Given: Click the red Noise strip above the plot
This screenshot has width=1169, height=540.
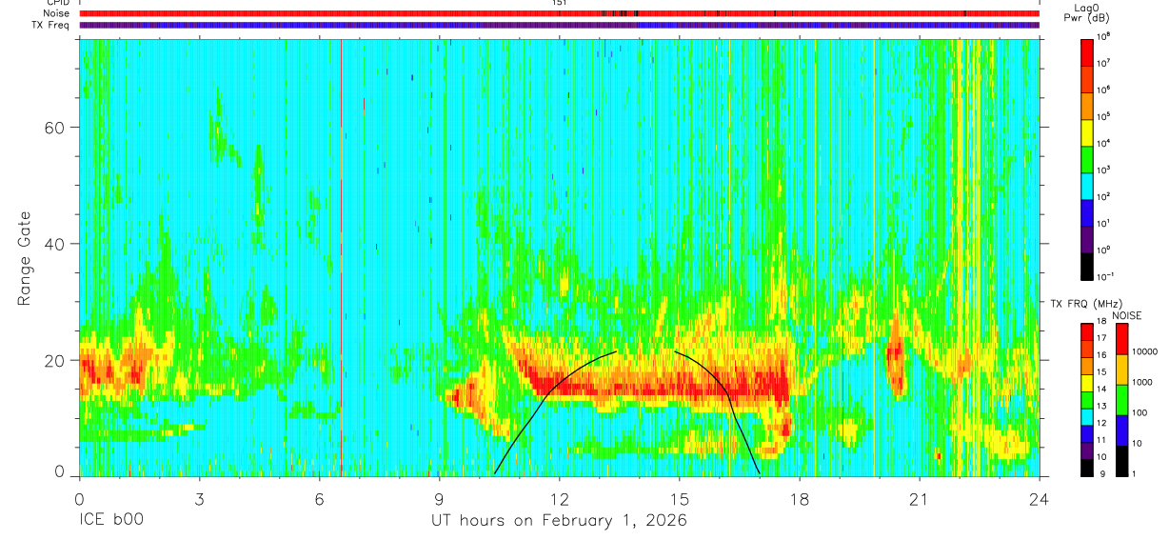Looking at the screenshot, I should tap(559, 13).
